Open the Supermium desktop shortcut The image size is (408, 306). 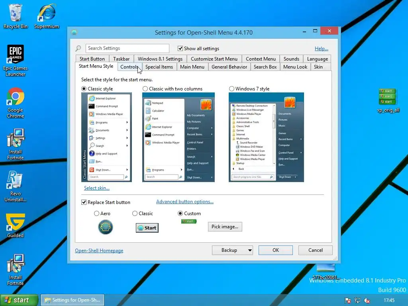coord(47,16)
